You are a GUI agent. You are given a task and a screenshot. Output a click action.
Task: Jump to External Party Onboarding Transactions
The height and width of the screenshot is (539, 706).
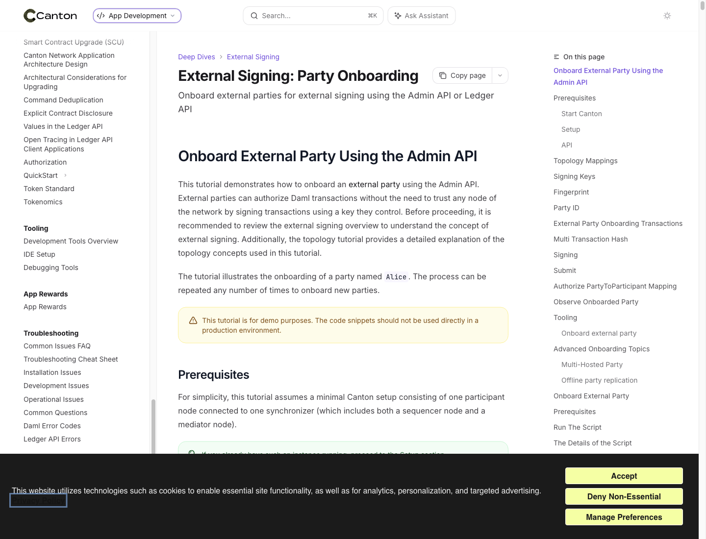pos(618,223)
